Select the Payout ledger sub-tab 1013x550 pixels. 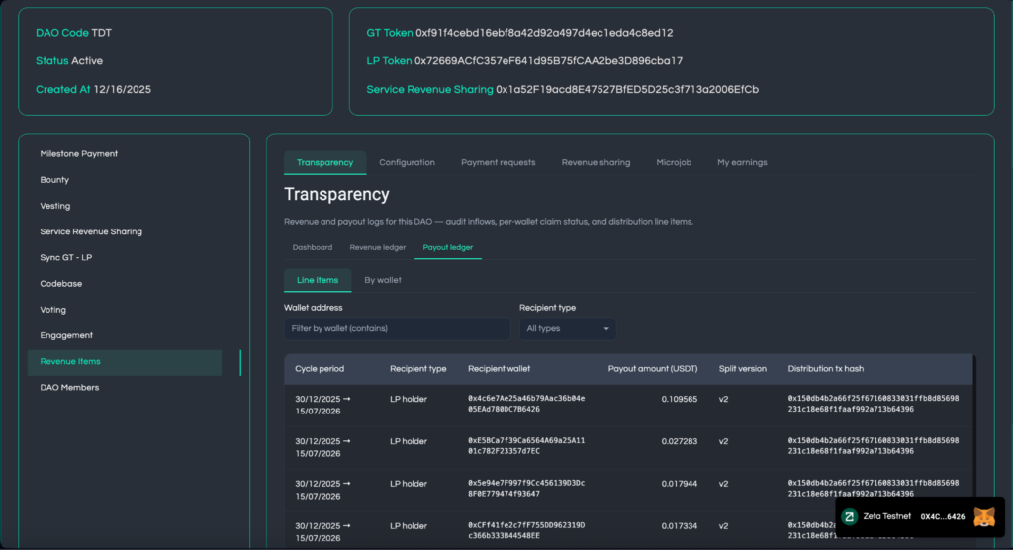click(448, 247)
